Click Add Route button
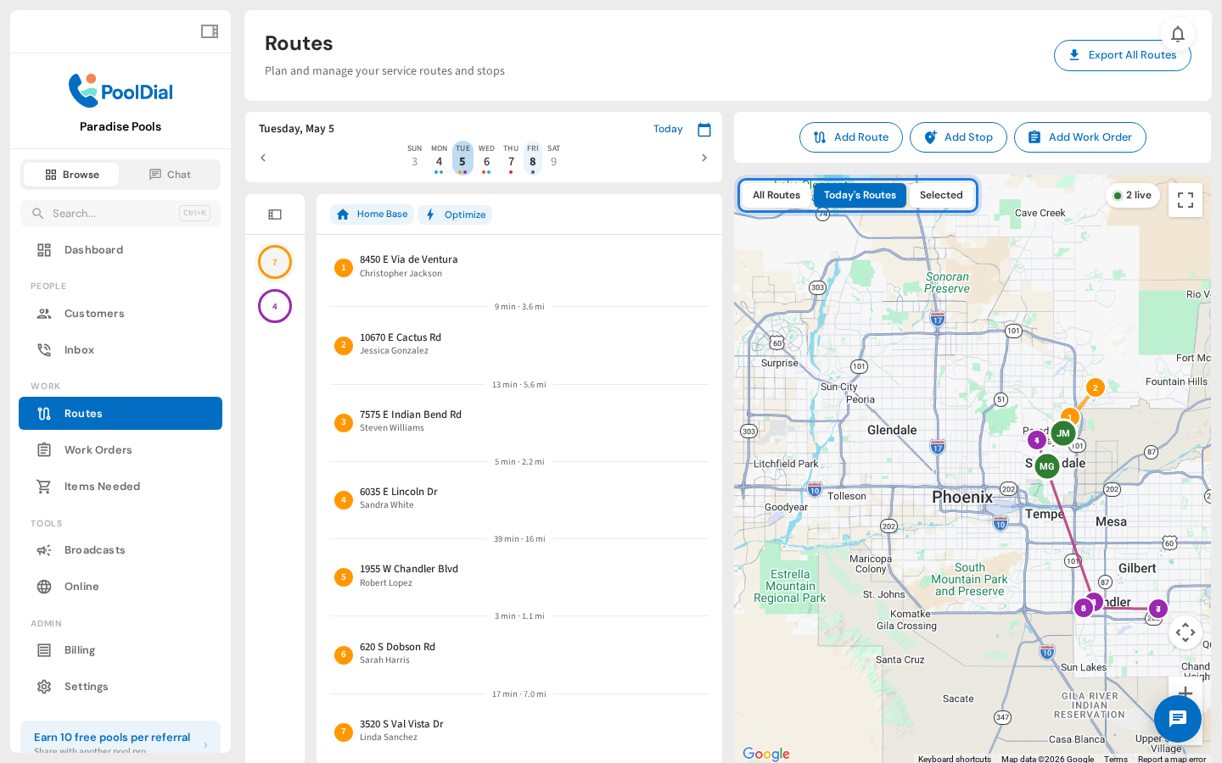Image resolution: width=1222 pixels, height=763 pixels. [x=851, y=137]
